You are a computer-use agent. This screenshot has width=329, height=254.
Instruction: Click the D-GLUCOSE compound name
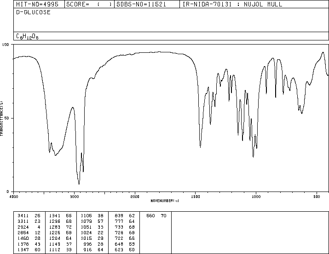coord(33,12)
